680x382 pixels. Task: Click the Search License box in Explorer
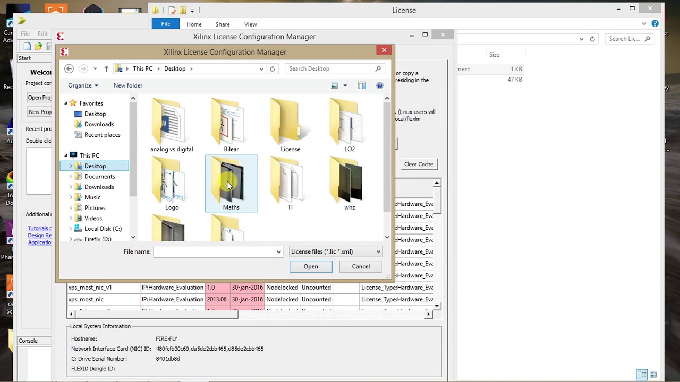coord(630,39)
